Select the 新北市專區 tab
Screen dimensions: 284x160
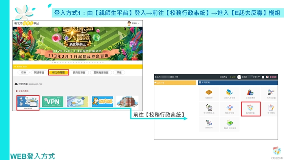click(x=58, y=72)
